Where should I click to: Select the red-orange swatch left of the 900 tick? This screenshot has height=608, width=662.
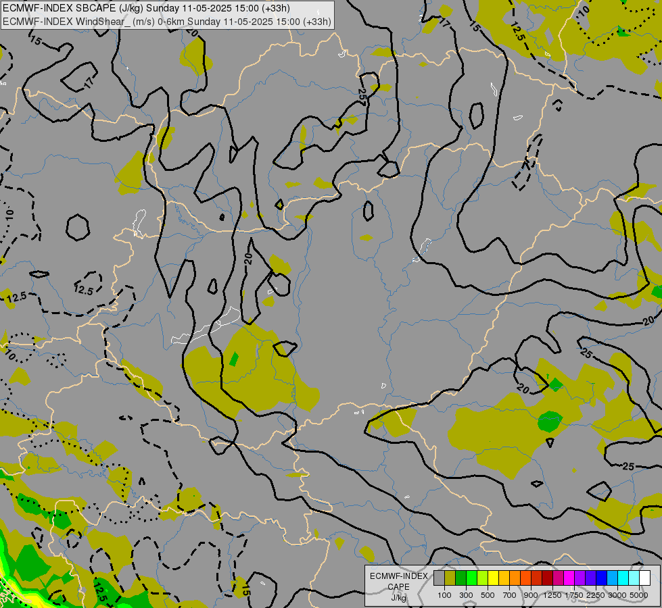(525, 578)
